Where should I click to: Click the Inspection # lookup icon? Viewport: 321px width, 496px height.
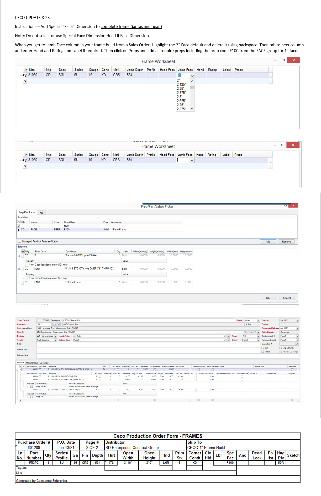click(297, 344)
